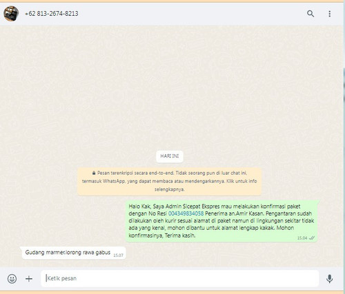The width and height of the screenshot is (345, 294).
Task: Click the tracking number 004349834058
Action: coord(186,213)
